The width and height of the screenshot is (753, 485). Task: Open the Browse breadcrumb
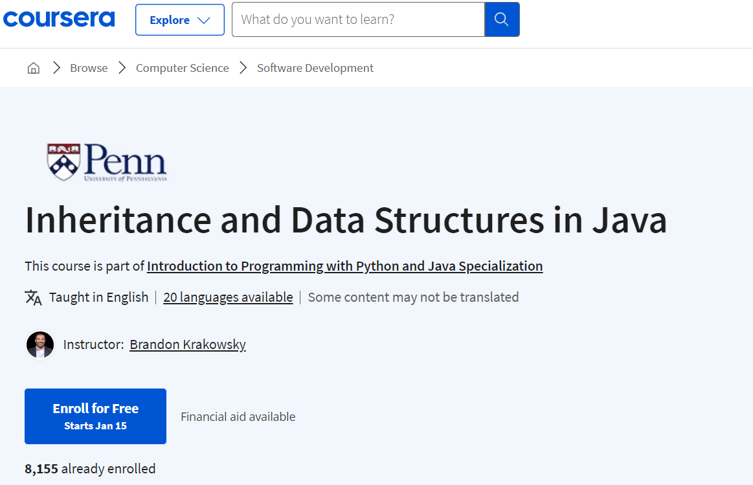tap(89, 68)
